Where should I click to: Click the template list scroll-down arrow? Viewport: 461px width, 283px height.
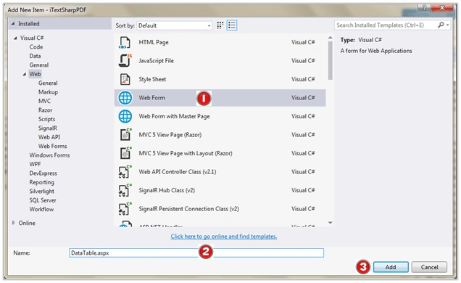pyautogui.click(x=331, y=223)
